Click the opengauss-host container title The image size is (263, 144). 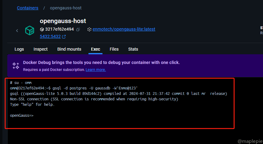click(63, 21)
